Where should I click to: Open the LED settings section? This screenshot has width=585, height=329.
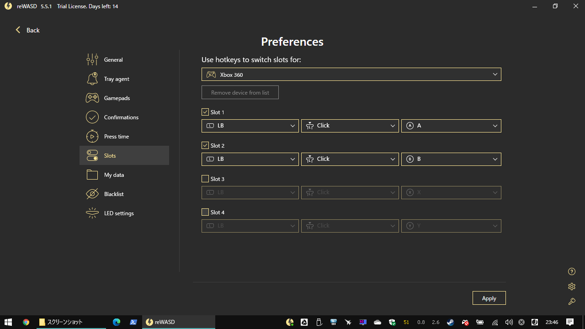(118, 213)
